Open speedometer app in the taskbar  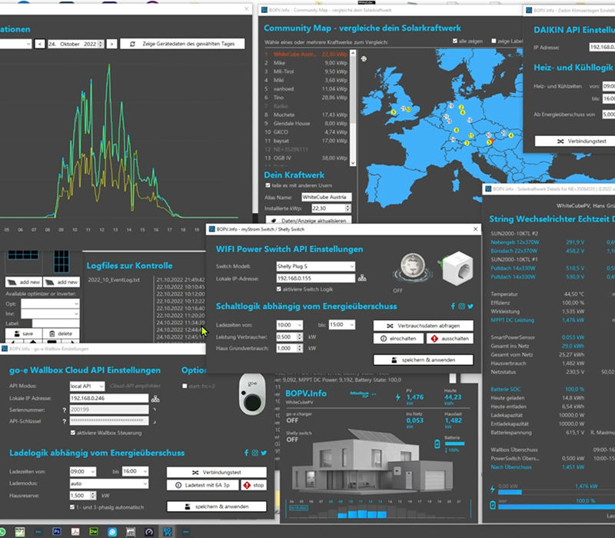[149, 532]
